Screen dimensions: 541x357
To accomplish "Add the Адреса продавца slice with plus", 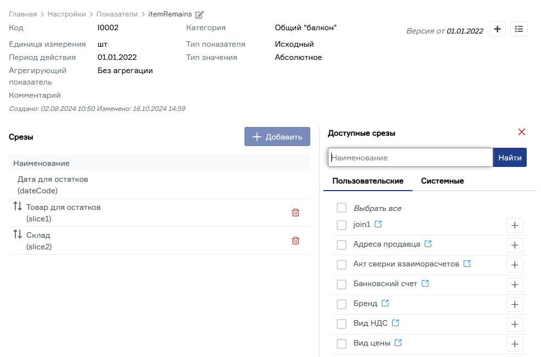I will click(515, 245).
